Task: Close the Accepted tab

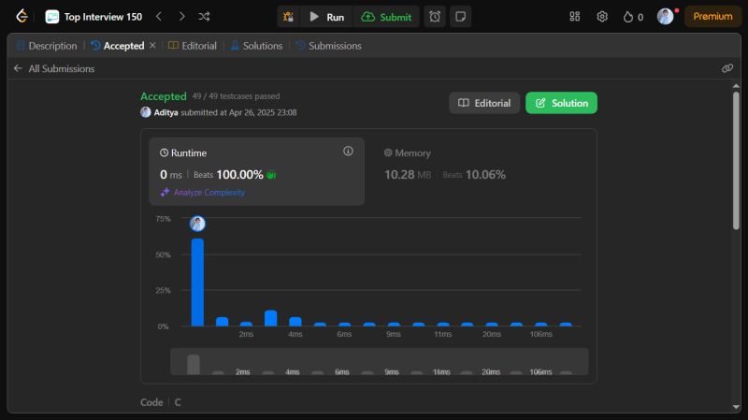Action: tap(152, 45)
